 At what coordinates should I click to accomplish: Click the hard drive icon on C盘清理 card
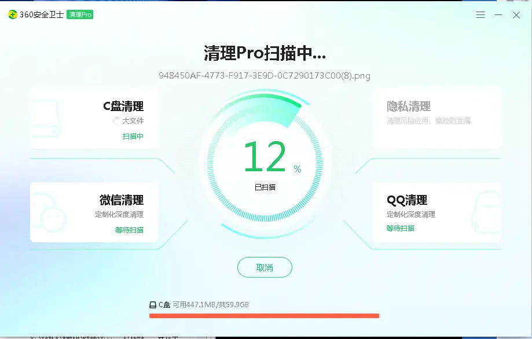46,119
